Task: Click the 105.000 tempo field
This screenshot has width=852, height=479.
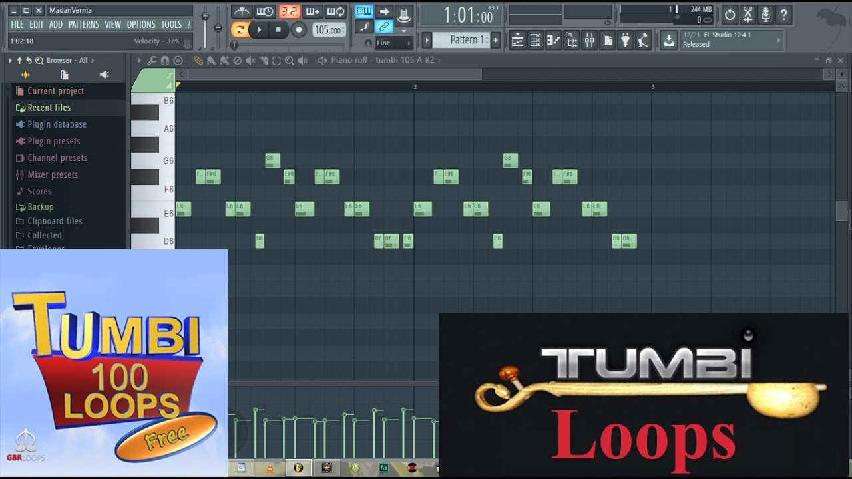Action: (328, 30)
